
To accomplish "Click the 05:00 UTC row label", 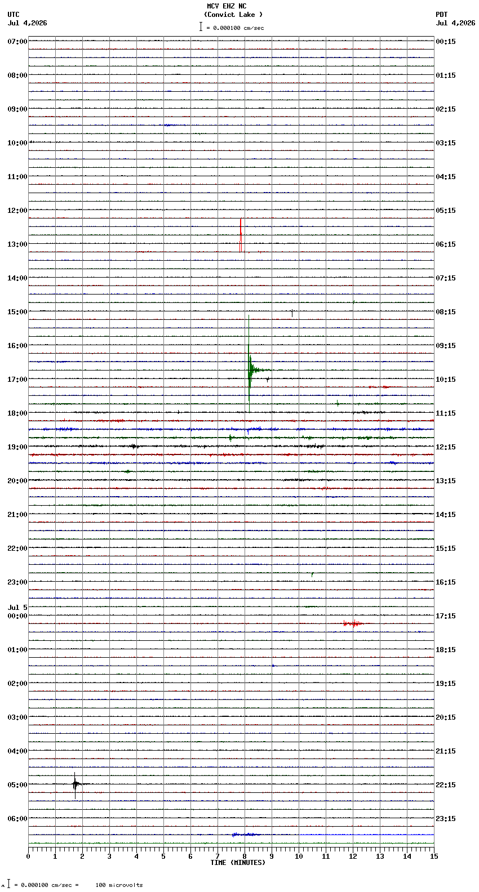I will point(17,785).
